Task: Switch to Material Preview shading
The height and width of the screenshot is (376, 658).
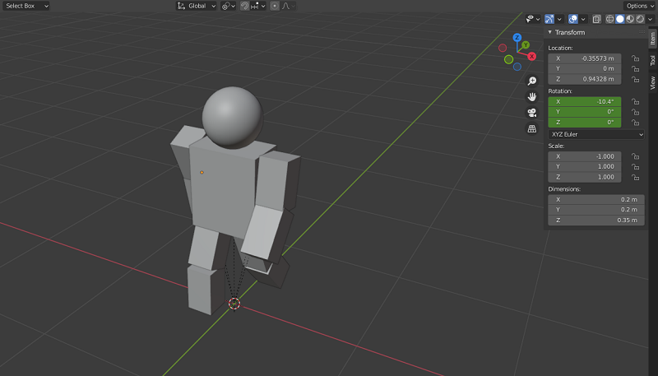Action: point(630,19)
